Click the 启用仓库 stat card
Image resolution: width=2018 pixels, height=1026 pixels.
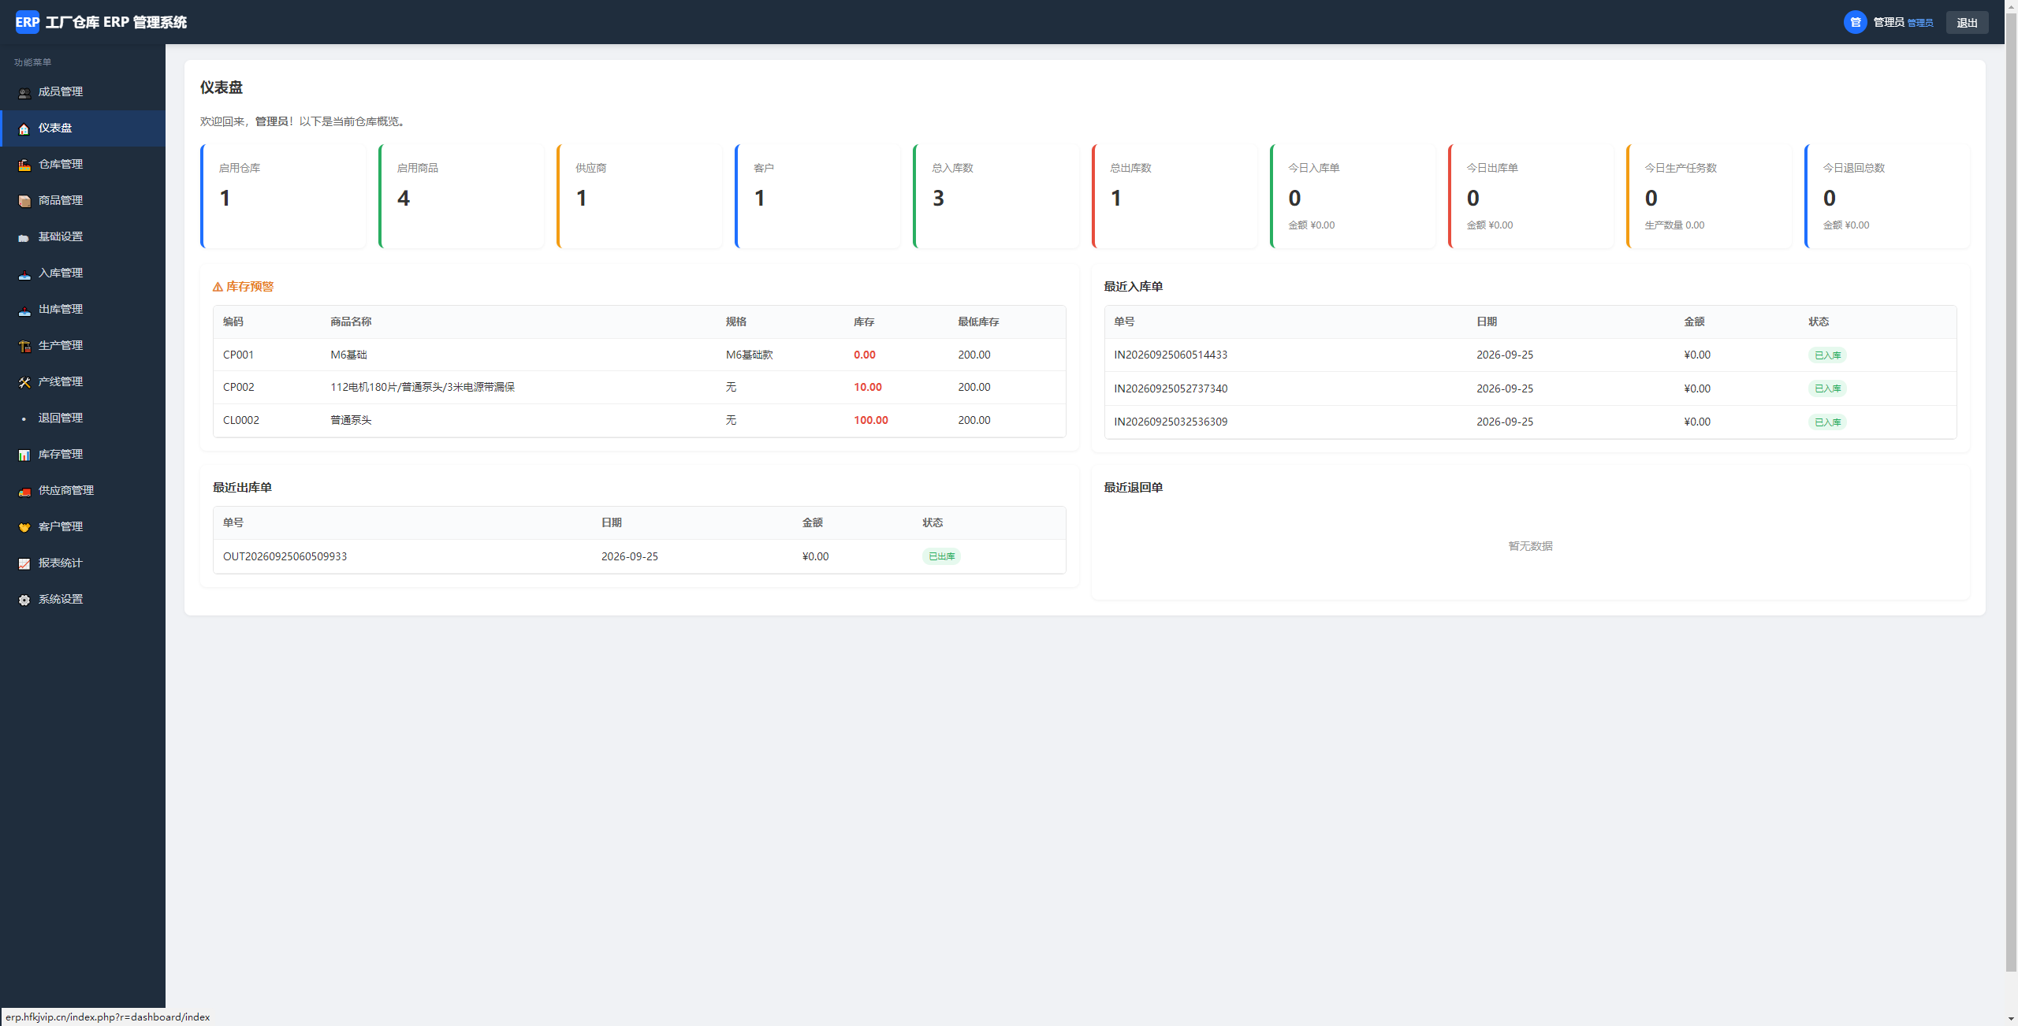pos(283,196)
